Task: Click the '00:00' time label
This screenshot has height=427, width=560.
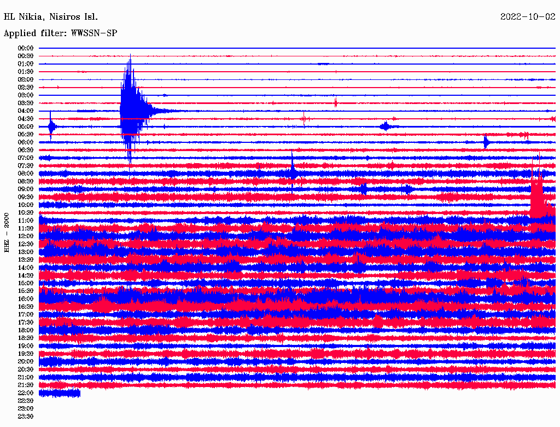Action: click(25, 48)
